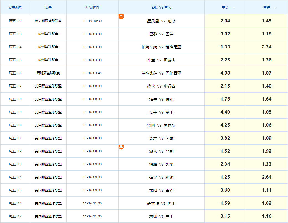Open the 主胜 column sort arrow
Image resolution: width=288 pixels, height=223 pixels.
275,7
